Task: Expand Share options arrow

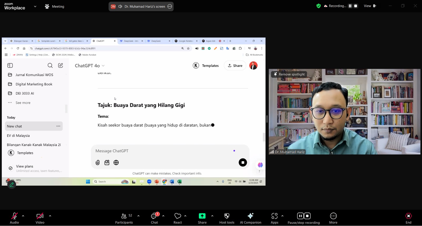Action: [x=212, y=216]
